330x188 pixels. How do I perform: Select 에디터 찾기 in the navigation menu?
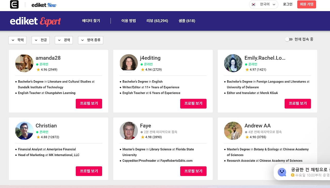(x=91, y=21)
